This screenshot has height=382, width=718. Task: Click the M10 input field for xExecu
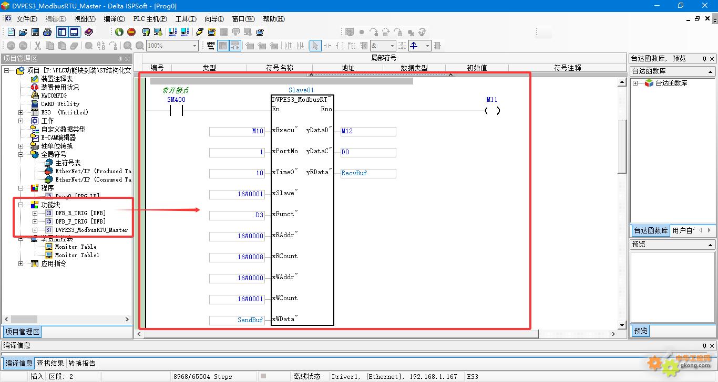pos(237,131)
